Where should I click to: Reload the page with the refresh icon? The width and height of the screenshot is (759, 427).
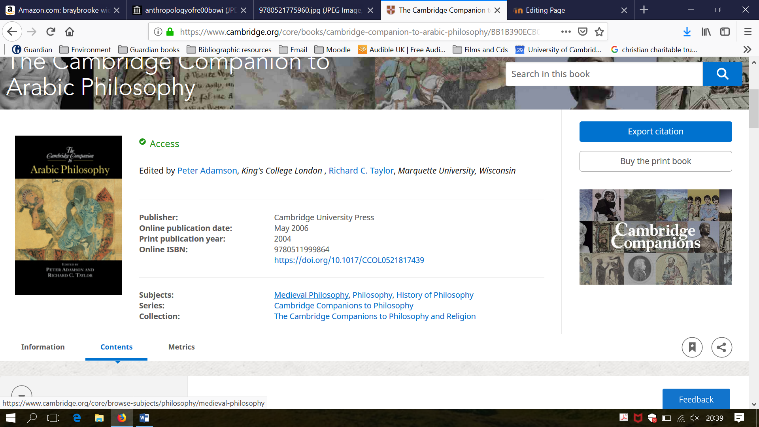pos(51,32)
